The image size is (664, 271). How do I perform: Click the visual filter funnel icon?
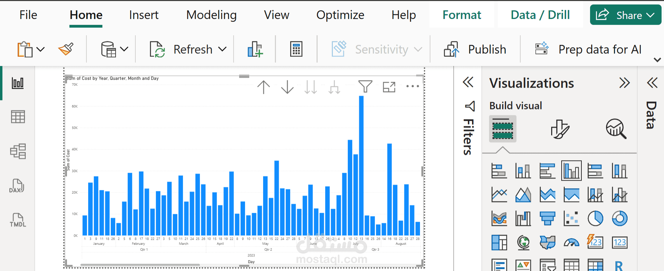[365, 87]
